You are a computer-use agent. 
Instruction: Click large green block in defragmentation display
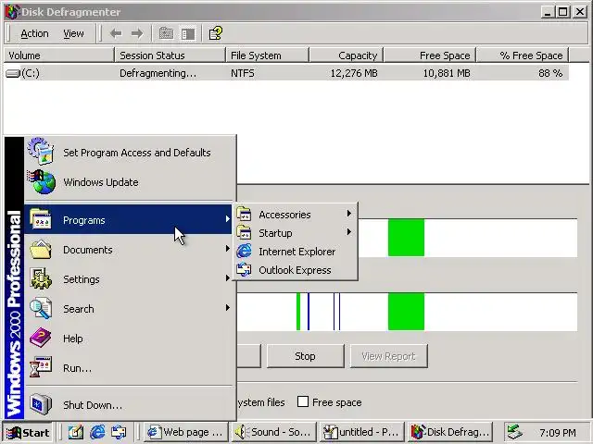click(406, 312)
